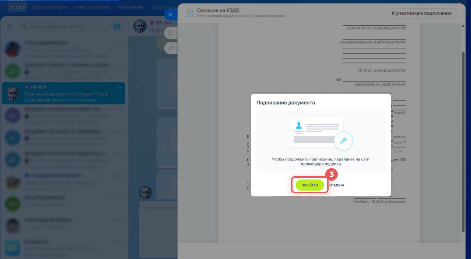471x259 pixels.
Task: Open Сейф компании menu item
Action: coord(92,7)
